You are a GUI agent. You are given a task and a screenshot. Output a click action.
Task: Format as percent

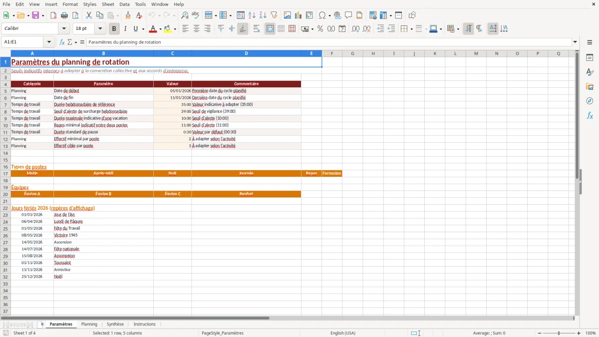[320, 29]
